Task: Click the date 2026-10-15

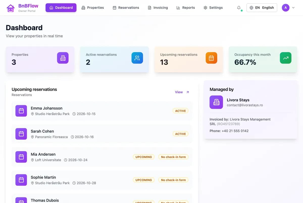Action: click(86, 114)
